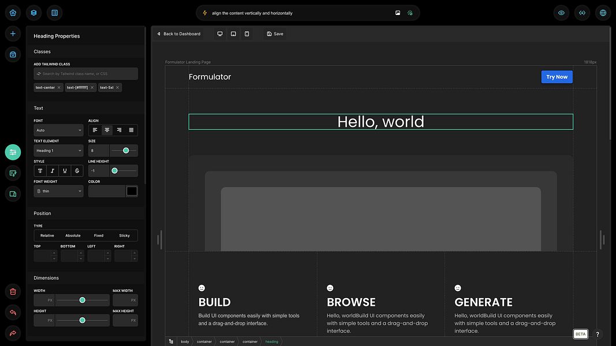Publish the site via the globe icon

(x=602, y=12)
